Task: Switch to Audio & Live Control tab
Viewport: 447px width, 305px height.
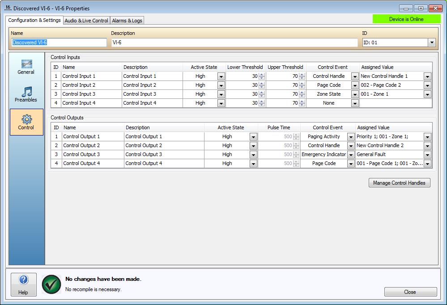Action: tap(86, 21)
